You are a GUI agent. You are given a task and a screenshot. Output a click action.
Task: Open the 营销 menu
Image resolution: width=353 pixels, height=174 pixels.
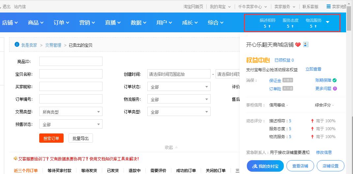[87, 22]
